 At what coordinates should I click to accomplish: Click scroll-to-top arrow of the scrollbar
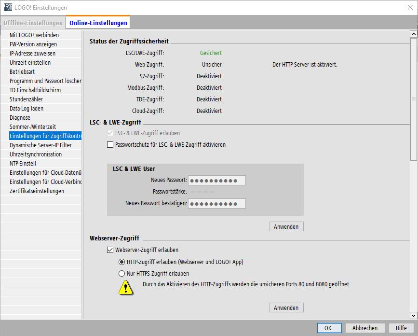413,34
